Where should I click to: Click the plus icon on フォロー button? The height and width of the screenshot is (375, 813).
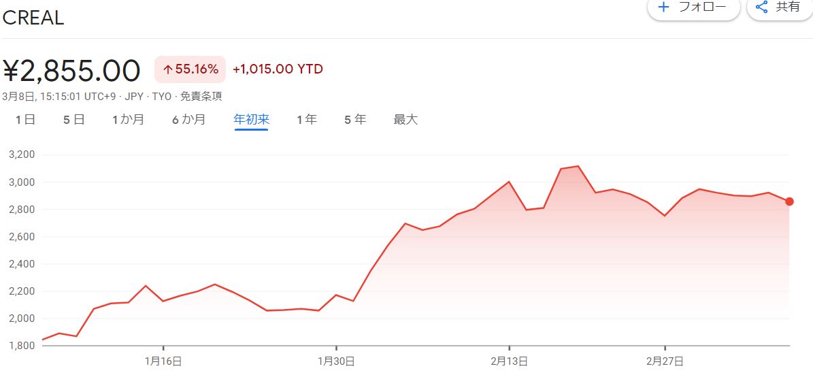tap(663, 7)
